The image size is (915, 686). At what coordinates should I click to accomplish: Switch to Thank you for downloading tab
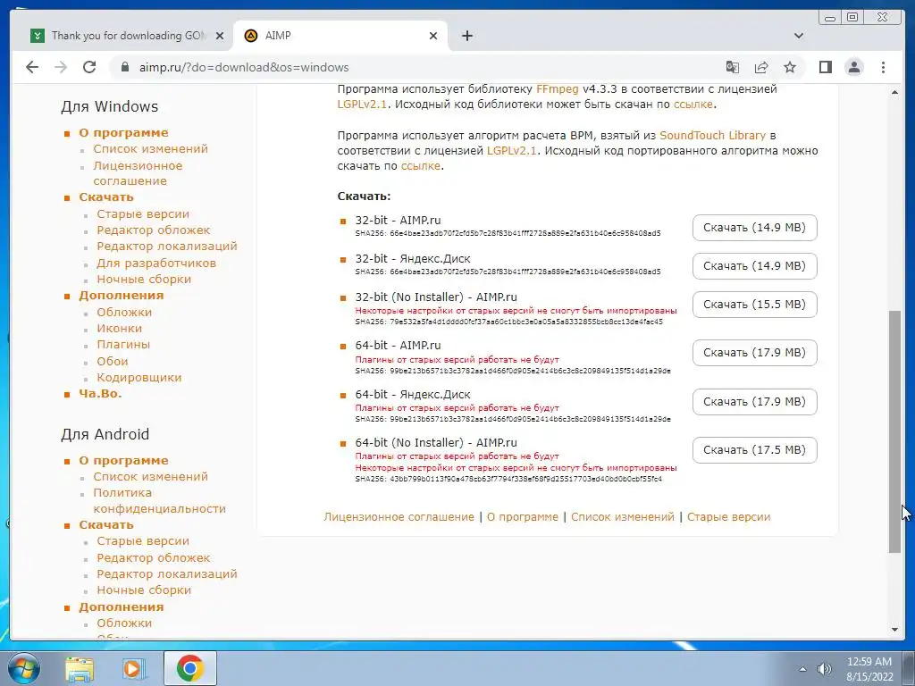127,36
